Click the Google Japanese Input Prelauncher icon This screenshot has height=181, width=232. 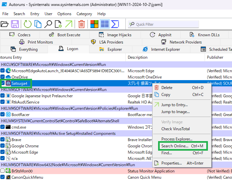(8, 96)
